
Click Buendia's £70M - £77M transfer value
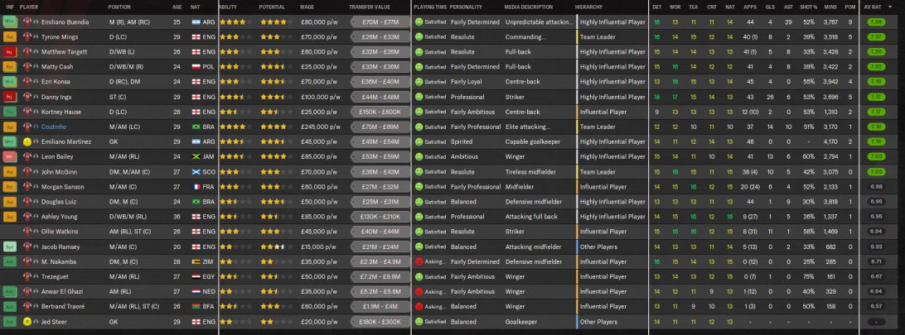[380, 22]
